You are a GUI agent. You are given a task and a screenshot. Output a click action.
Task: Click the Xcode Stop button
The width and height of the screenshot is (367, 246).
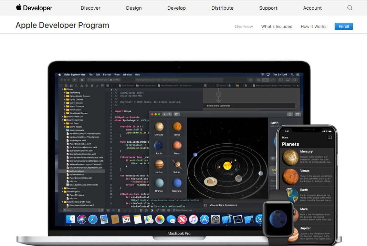pyautogui.click(x=82, y=80)
